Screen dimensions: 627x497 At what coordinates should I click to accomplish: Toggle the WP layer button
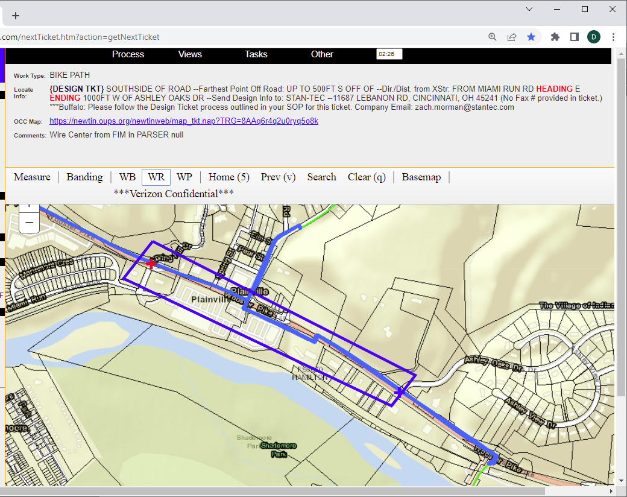click(x=184, y=177)
